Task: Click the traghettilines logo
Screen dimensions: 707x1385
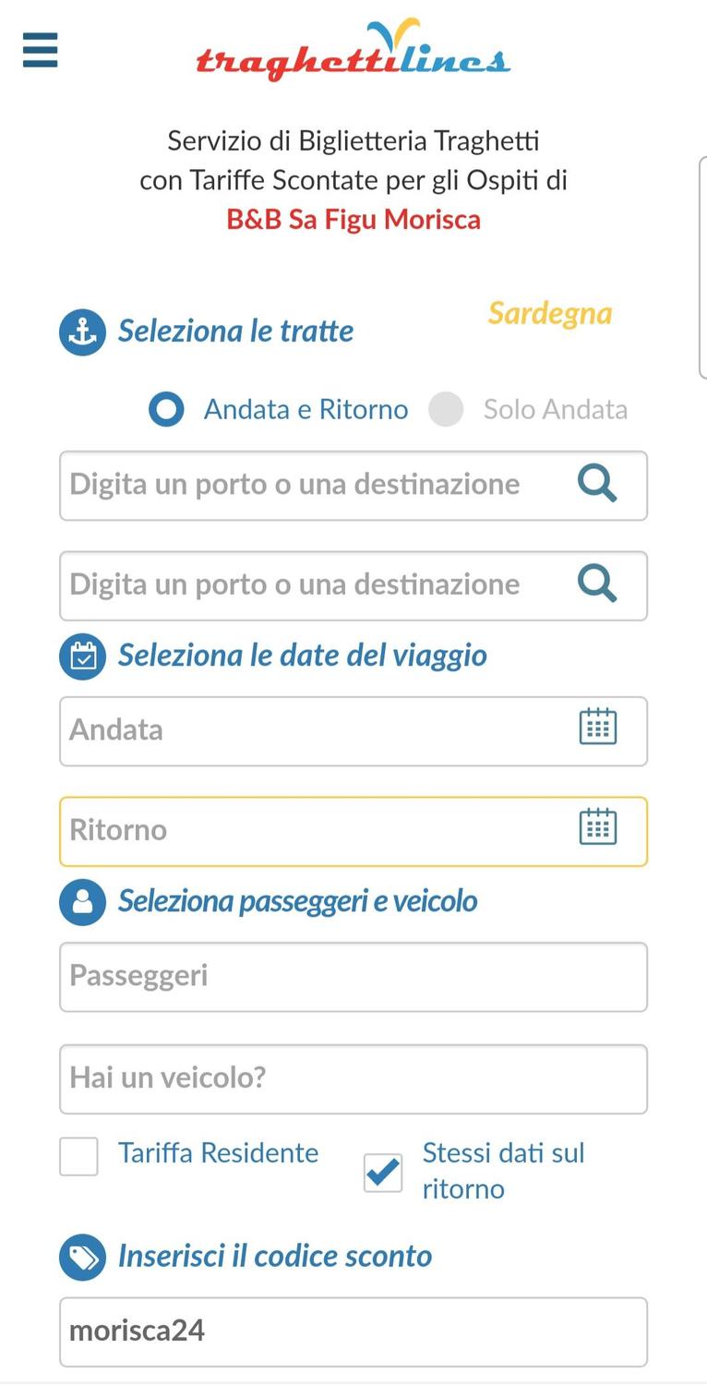Action: pyautogui.click(x=353, y=50)
